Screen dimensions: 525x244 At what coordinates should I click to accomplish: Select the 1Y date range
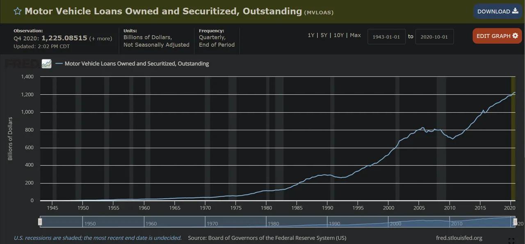pyautogui.click(x=311, y=35)
